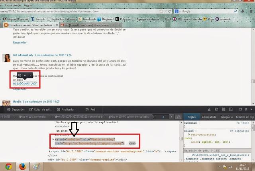Expand the span id=bc_0_15MN node
Screen dimensions: 255x171
(49, 152)
